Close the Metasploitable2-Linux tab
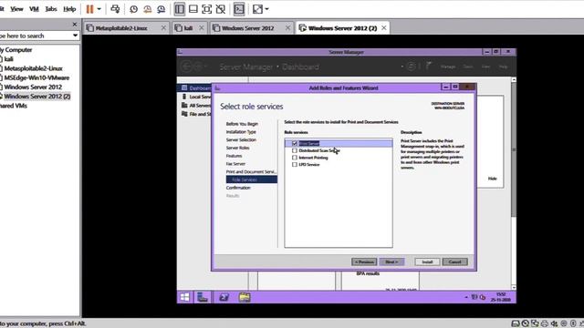This screenshot has width=584, height=328. click(163, 28)
